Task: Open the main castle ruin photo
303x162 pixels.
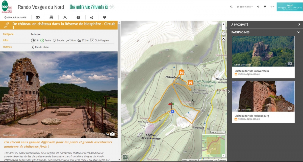Action: [59, 95]
